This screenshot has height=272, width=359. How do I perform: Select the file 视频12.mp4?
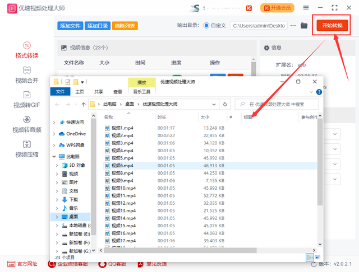123,203
